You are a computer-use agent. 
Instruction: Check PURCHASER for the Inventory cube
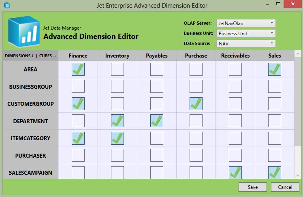(117, 155)
